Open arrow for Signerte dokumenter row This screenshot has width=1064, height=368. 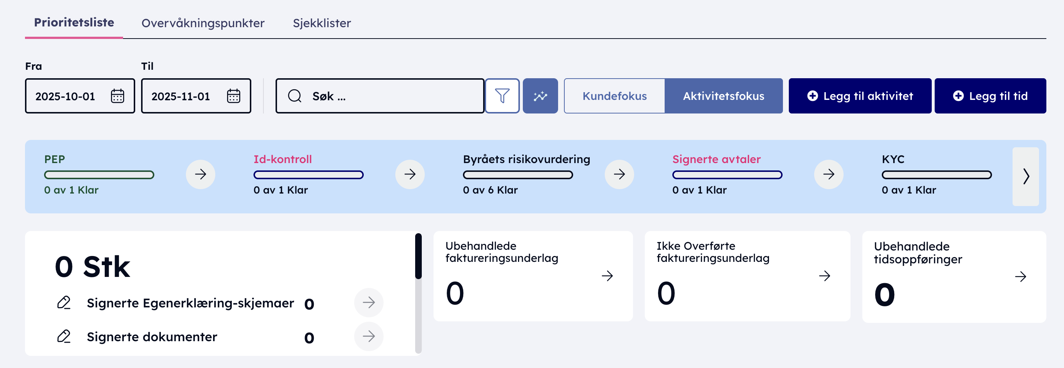point(369,336)
